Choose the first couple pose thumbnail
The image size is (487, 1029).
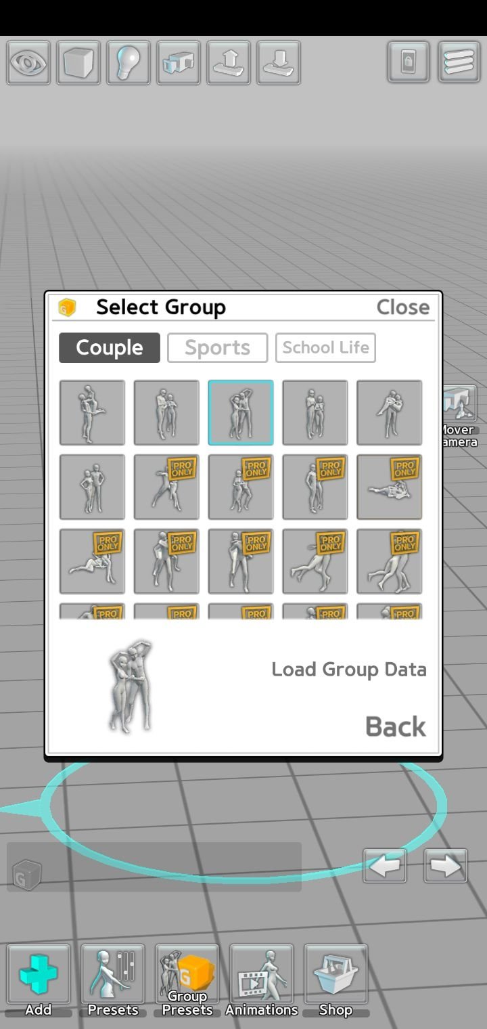(x=92, y=412)
